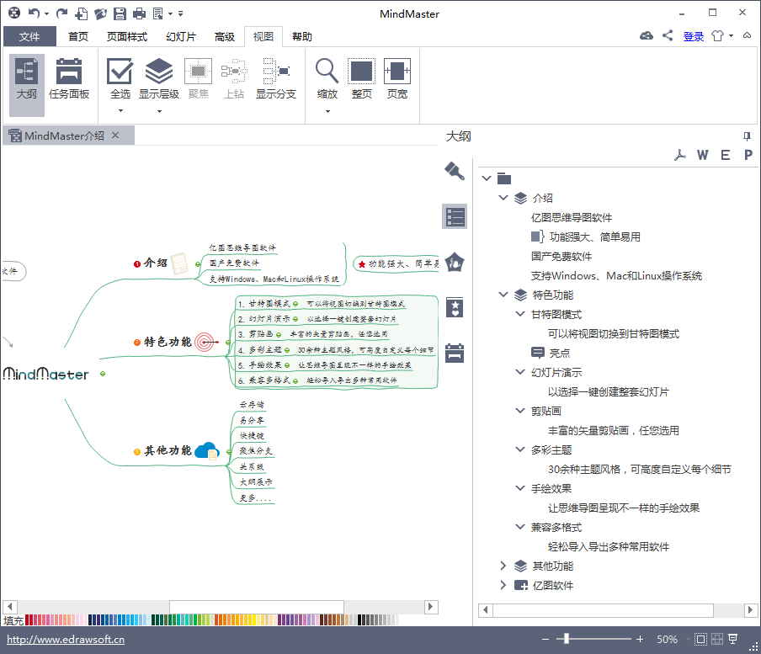This screenshot has width=761, height=654.
Task: Click the zoom out minus button
Action: tap(545, 639)
